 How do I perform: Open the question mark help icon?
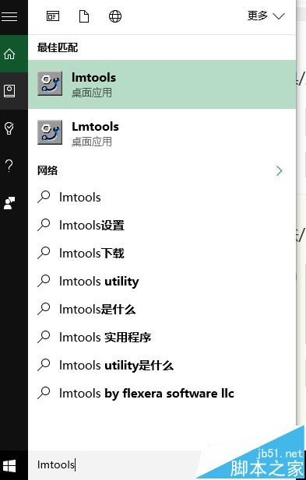(9, 166)
